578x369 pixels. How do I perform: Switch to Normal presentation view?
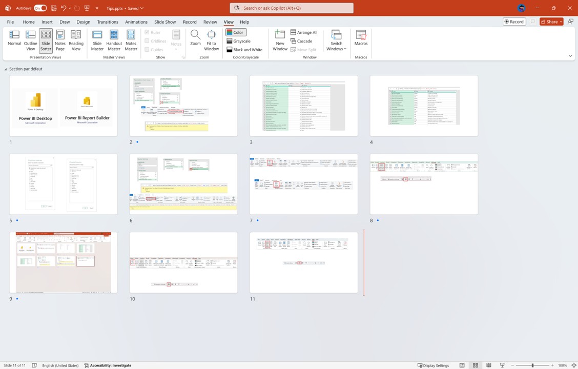point(14,40)
